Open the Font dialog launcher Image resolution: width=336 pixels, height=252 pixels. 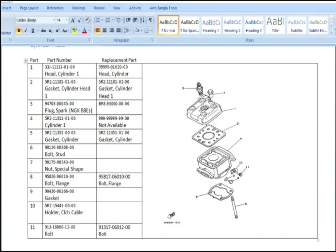coord(89,40)
